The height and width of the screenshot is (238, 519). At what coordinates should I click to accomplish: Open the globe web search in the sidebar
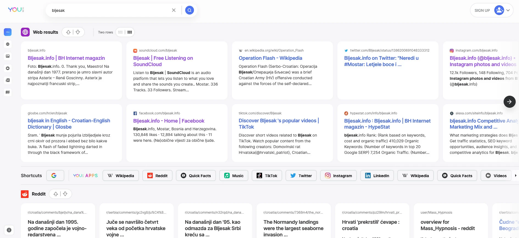point(8,44)
